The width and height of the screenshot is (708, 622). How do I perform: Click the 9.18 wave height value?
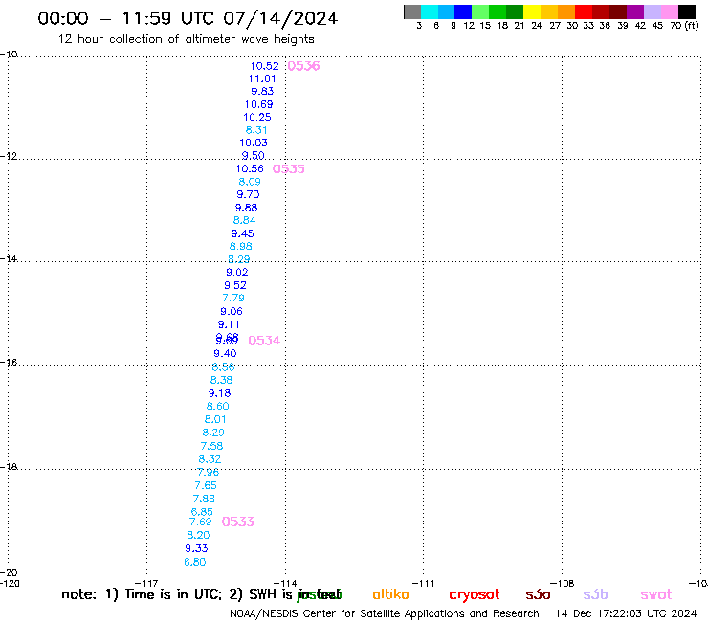pos(219,393)
